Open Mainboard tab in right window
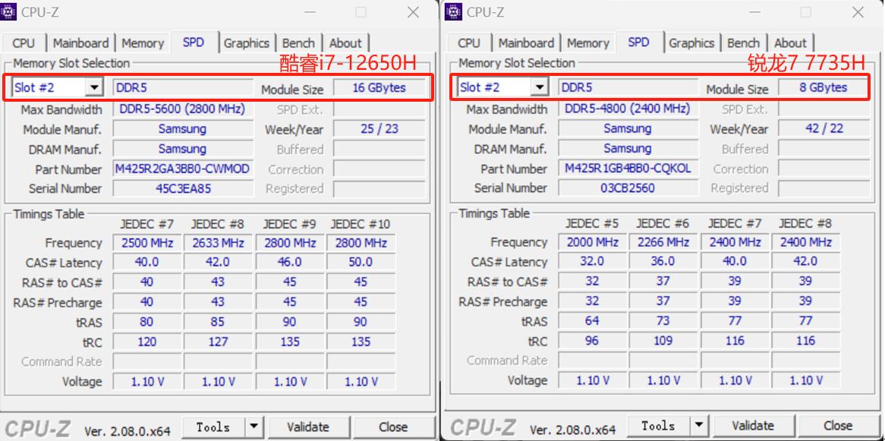885x441 pixels. [526, 43]
